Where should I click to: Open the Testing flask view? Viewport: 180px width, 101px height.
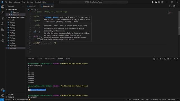point(3,35)
